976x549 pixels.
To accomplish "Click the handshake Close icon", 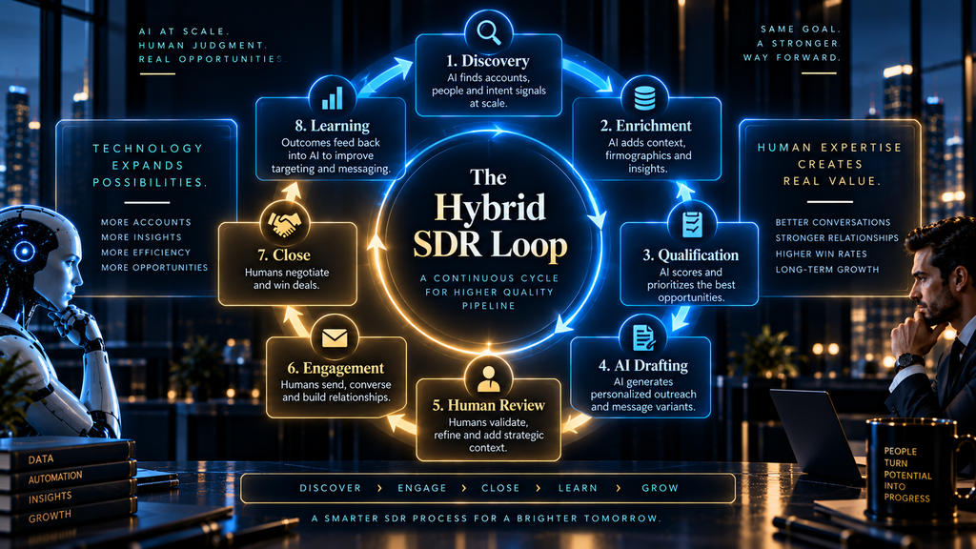I will click(x=284, y=224).
